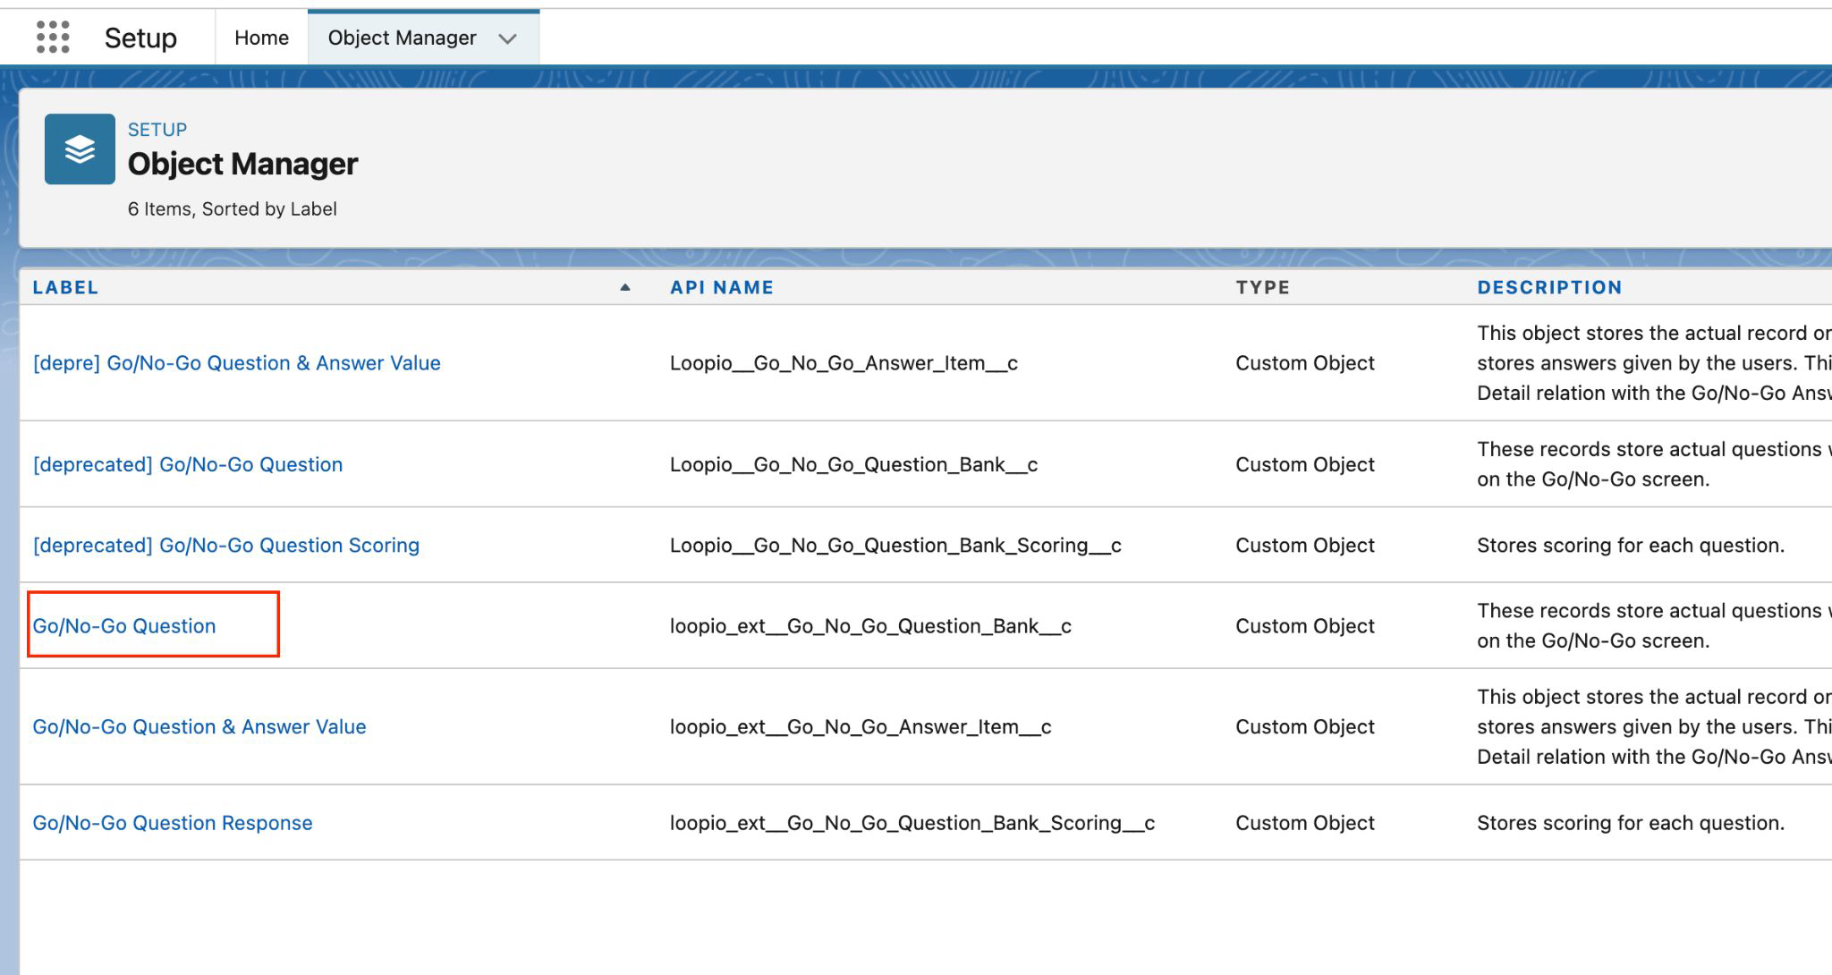Click the SETUP breadcrumb link
This screenshot has width=1832, height=975.
157,130
